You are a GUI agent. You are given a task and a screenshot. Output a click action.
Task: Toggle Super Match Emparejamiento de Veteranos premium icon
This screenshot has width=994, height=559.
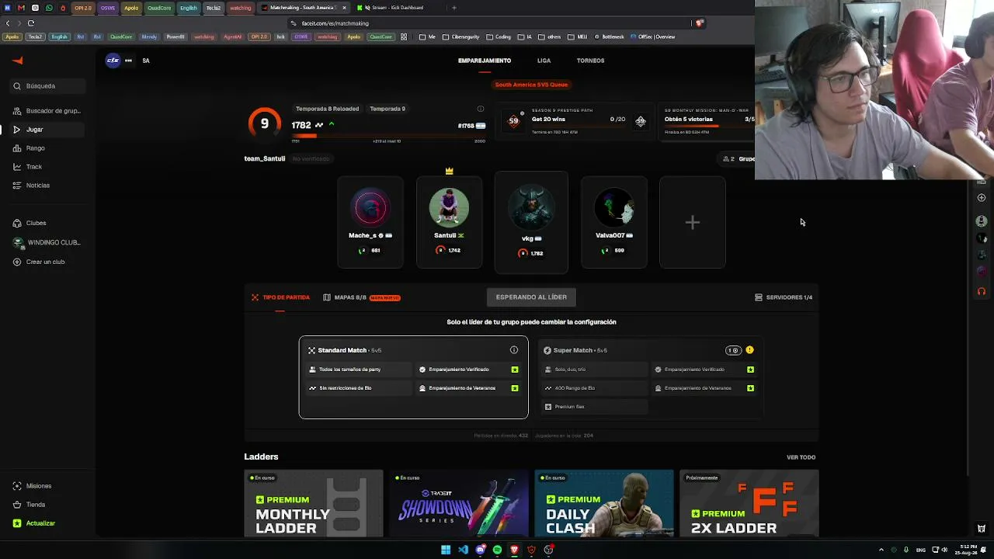point(751,388)
